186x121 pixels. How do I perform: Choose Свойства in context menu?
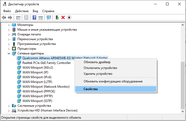116,89
